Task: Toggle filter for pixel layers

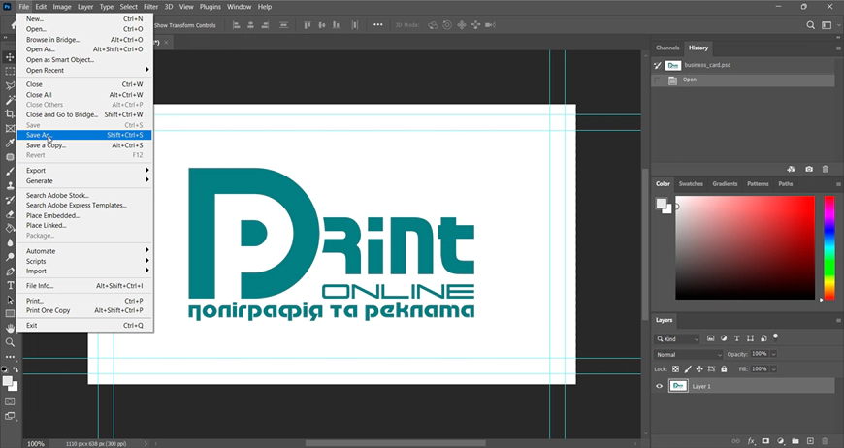Action: coord(710,338)
